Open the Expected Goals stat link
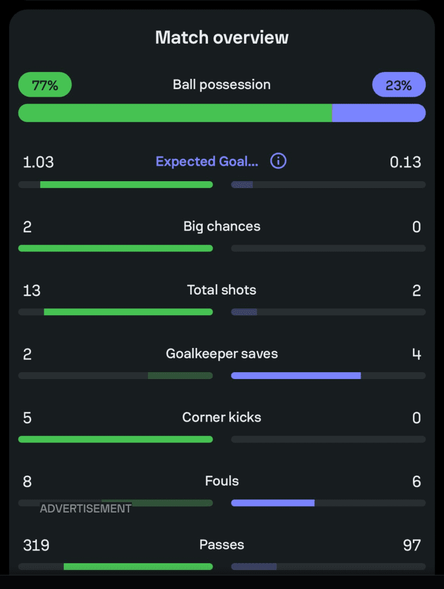 click(x=207, y=162)
